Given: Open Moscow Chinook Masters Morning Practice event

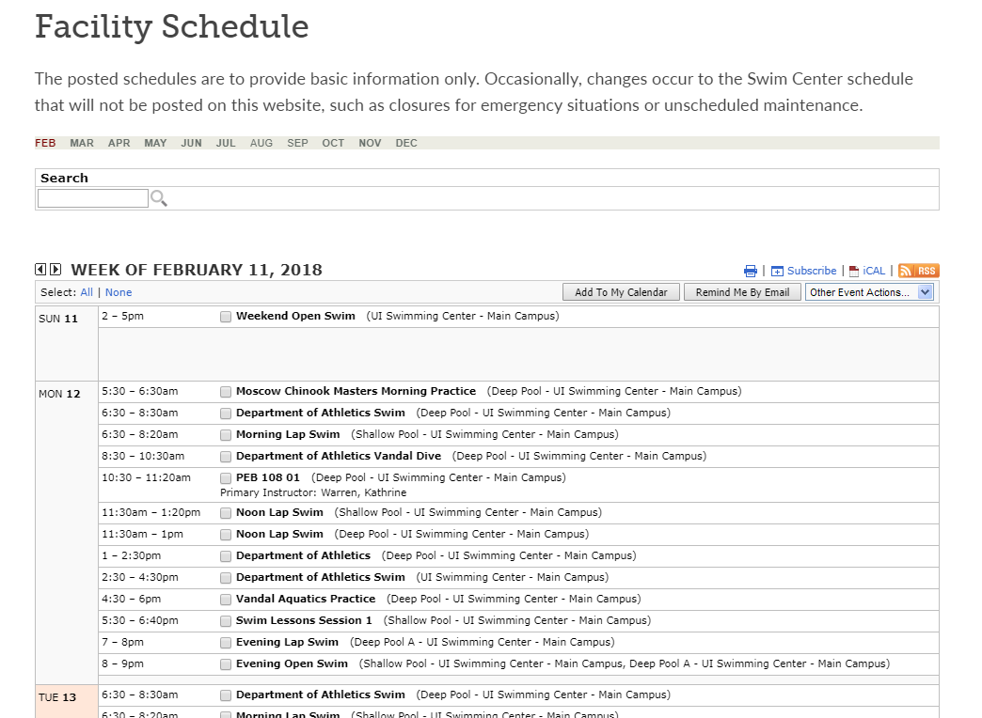Looking at the screenshot, I should (x=356, y=391).
